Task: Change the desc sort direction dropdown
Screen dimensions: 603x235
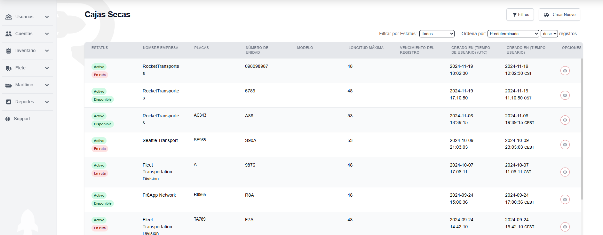Action: pyautogui.click(x=549, y=34)
